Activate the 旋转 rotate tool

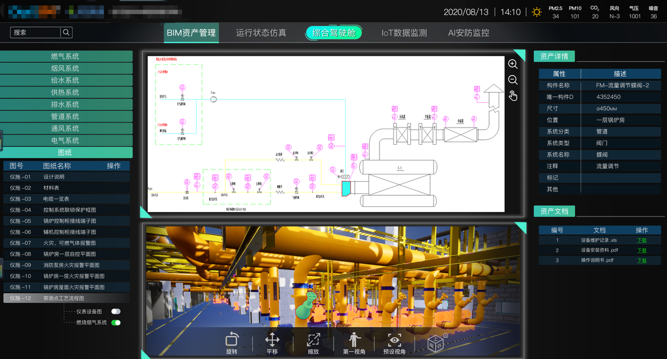coord(232,343)
